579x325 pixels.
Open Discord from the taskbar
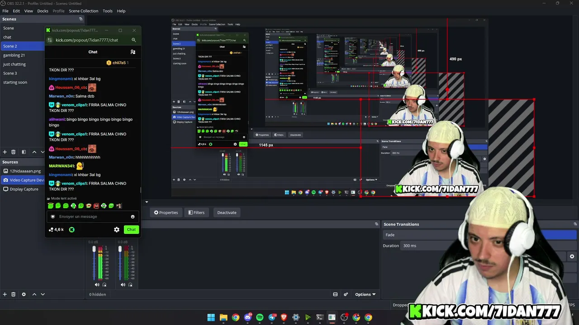(247, 317)
